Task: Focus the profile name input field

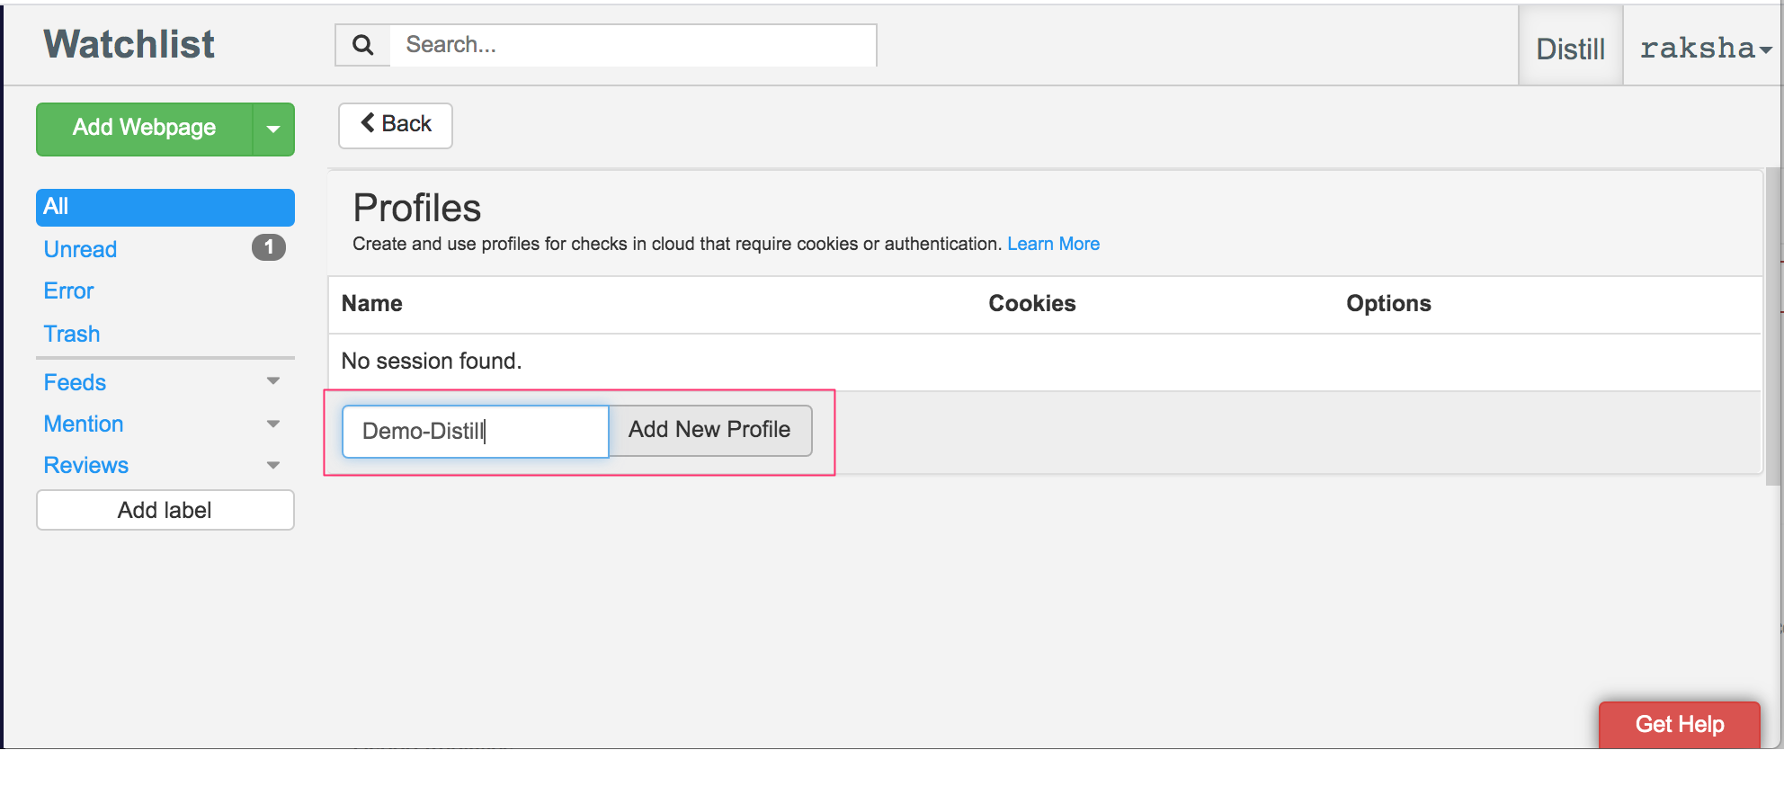Action: (x=475, y=431)
